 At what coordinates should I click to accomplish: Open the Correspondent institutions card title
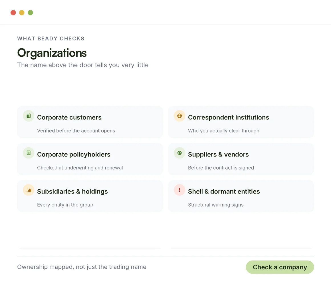[x=228, y=117]
